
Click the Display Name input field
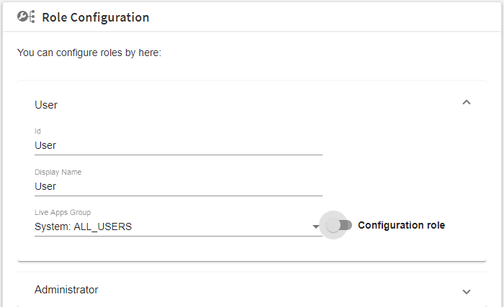coord(179,186)
